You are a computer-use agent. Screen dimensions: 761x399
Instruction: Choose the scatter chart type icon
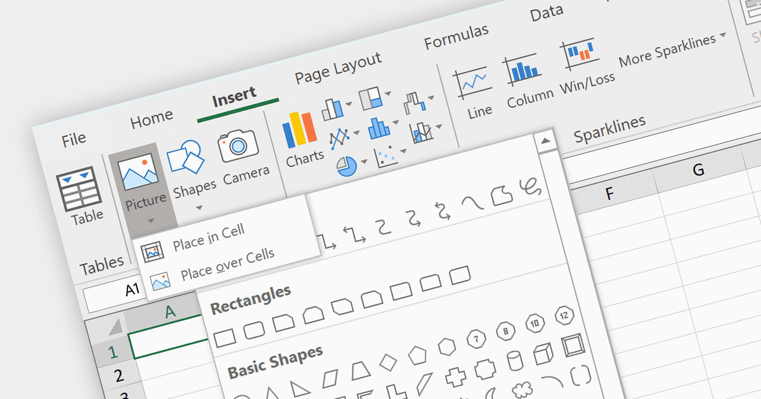[x=386, y=156]
